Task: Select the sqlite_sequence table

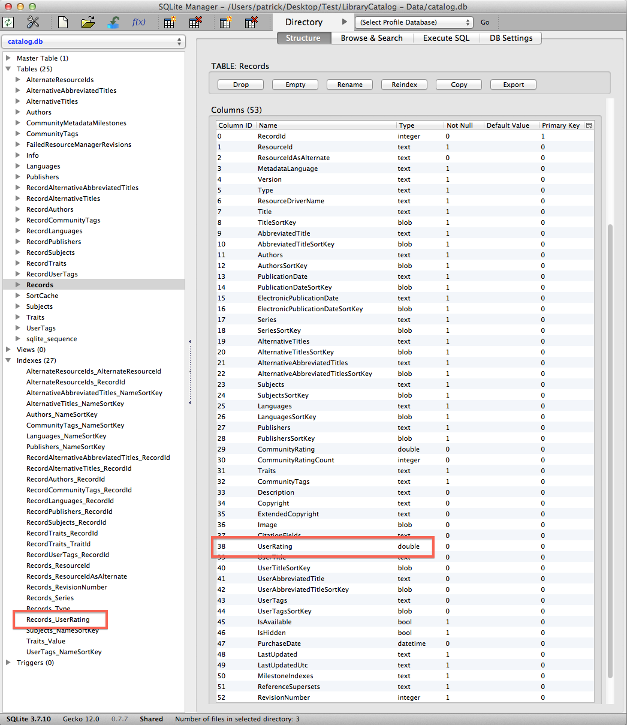Action: point(52,339)
